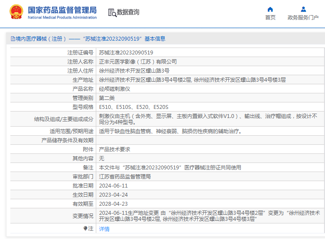Click effective date 2023-04-24

(114, 195)
